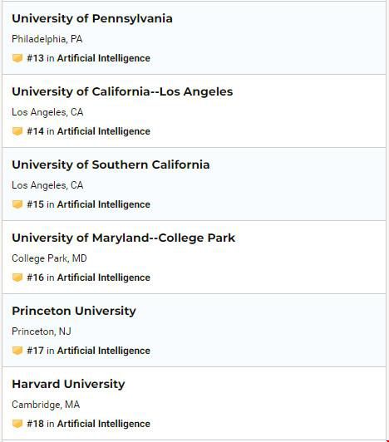Click the badge icon beside #13 ranking

pyautogui.click(x=17, y=58)
